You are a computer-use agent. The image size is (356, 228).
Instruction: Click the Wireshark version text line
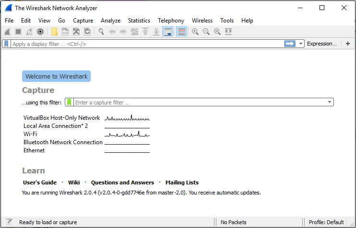click(141, 193)
